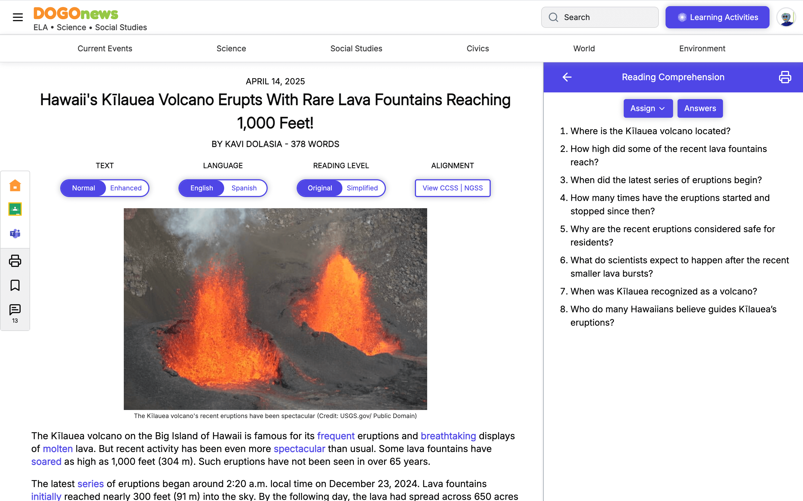Show the Answers for comprehension questions
This screenshot has height=501, width=803.
point(700,108)
